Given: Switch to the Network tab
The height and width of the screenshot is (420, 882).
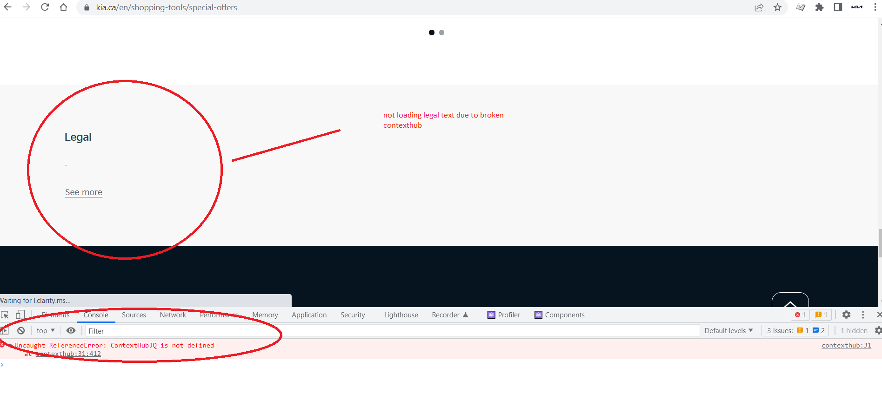Looking at the screenshot, I should coord(173,315).
